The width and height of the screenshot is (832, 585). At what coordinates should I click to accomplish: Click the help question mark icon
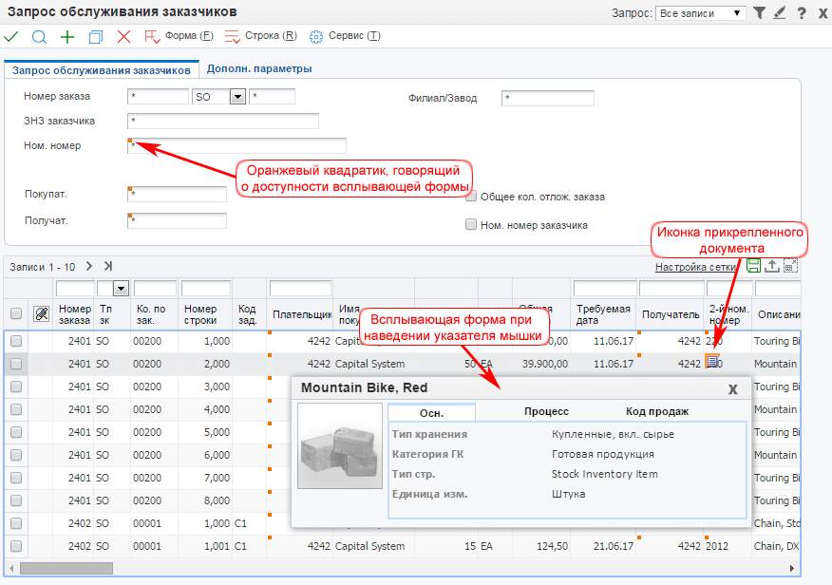(802, 13)
